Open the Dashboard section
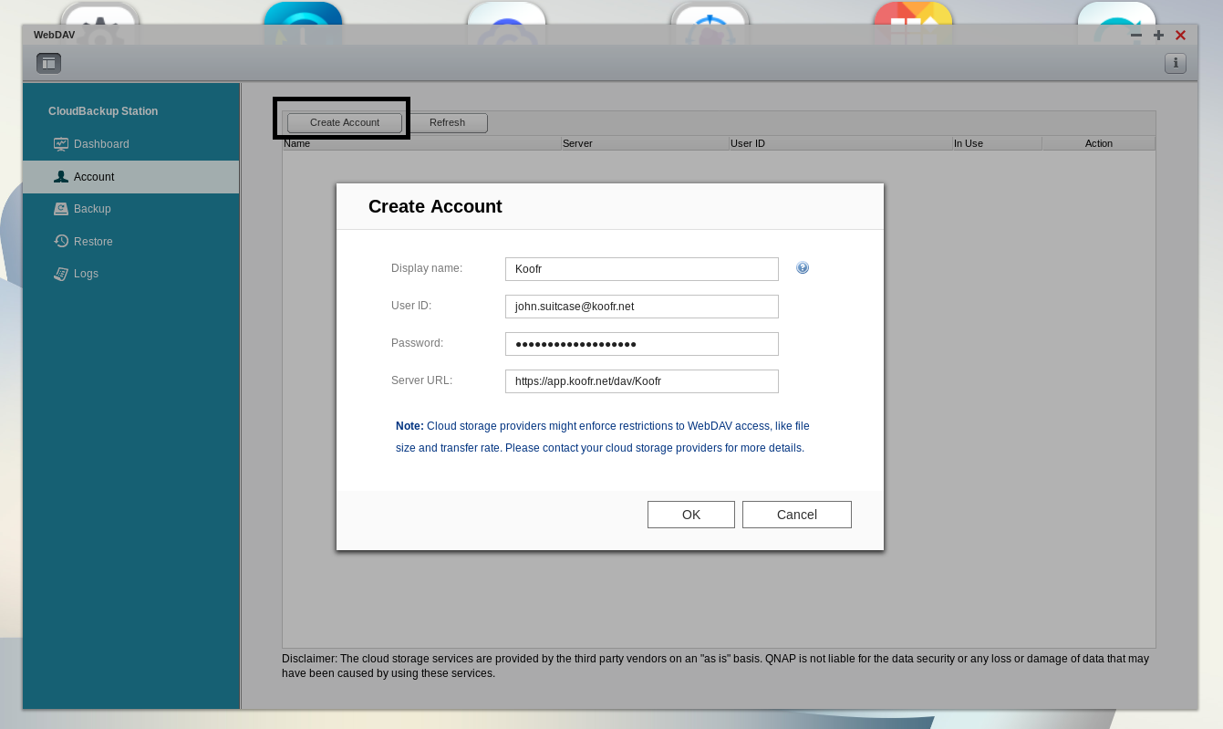Image resolution: width=1223 pixels, height=729 pixels. click(131, 144)
